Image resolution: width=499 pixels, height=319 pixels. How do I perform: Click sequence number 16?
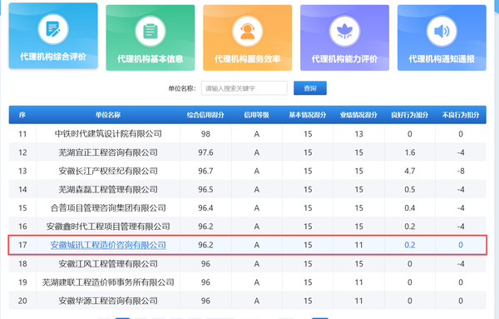(22, 227)
